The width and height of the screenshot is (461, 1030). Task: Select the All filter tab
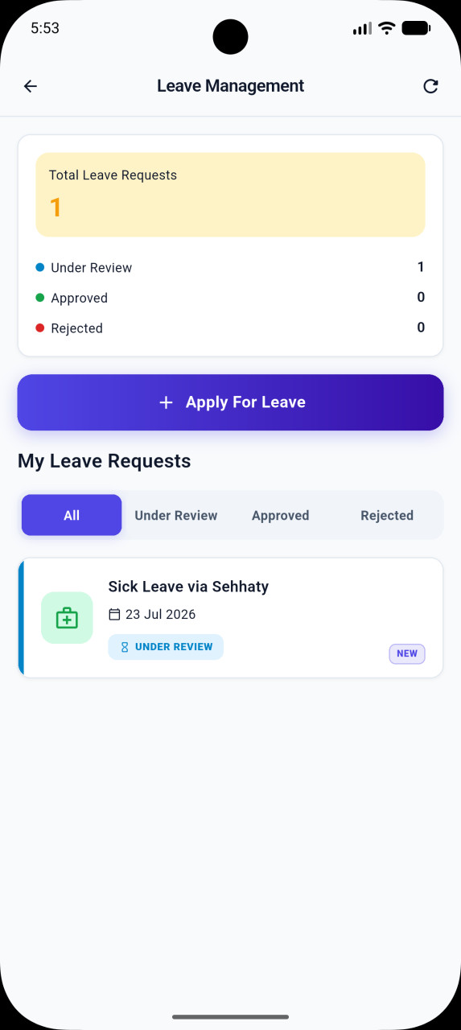(x=72, y=515)
